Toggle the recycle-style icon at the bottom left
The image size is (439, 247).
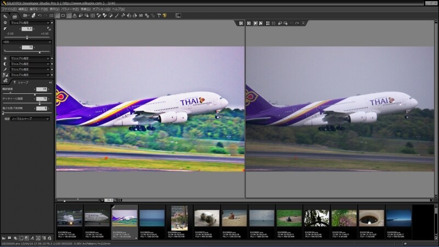(49, 238)
